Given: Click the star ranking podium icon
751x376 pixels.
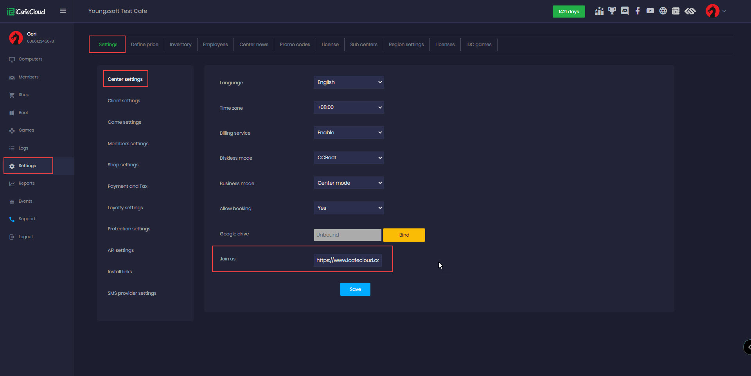Looking at the screenshot, I should [x=599, y=11].
